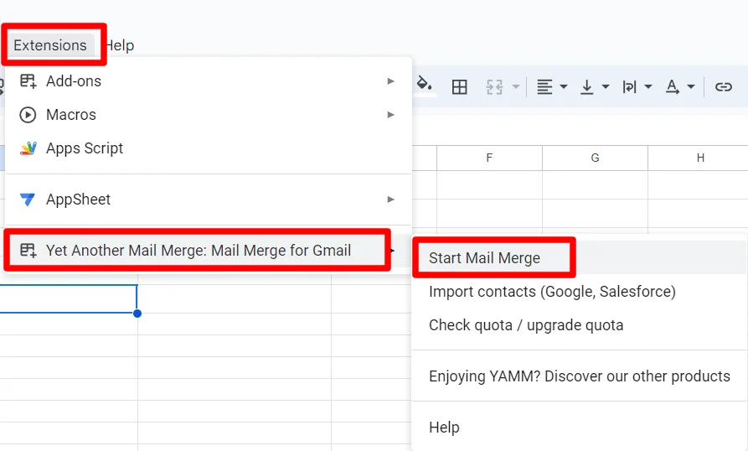Image resolution: width=748 pixels, height=451 pixels.
Task: Click the Macros play icon
Action: 28,115
